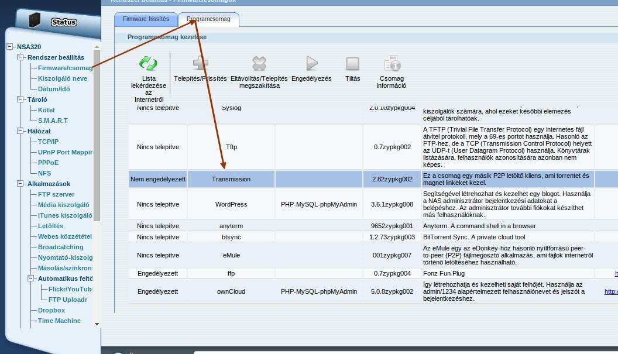Select the Programcsomag tab
Image resolution: width=618 pixels, height=354 pixels.
(x=208, y=19)
